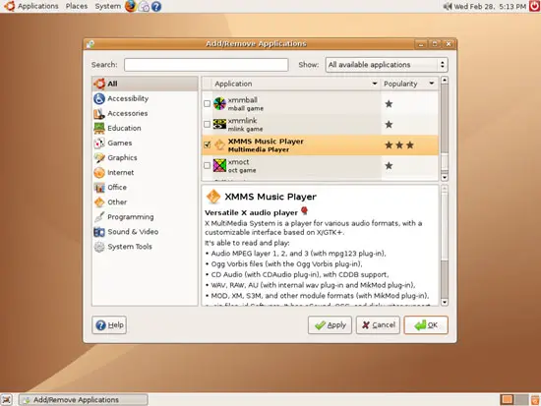Switch to the first workspace in the switcher
The width and height of the screenshot is (541, 406).
click(507, 400)
